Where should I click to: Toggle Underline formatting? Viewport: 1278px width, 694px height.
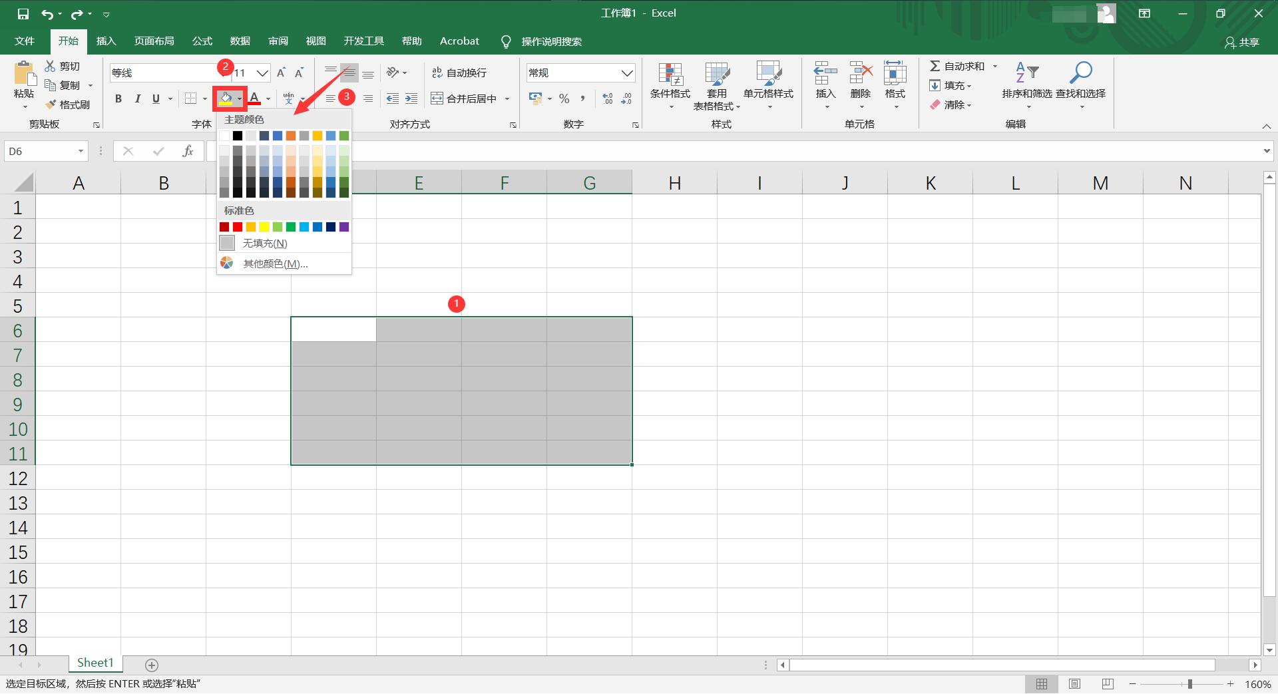(156, 98)
